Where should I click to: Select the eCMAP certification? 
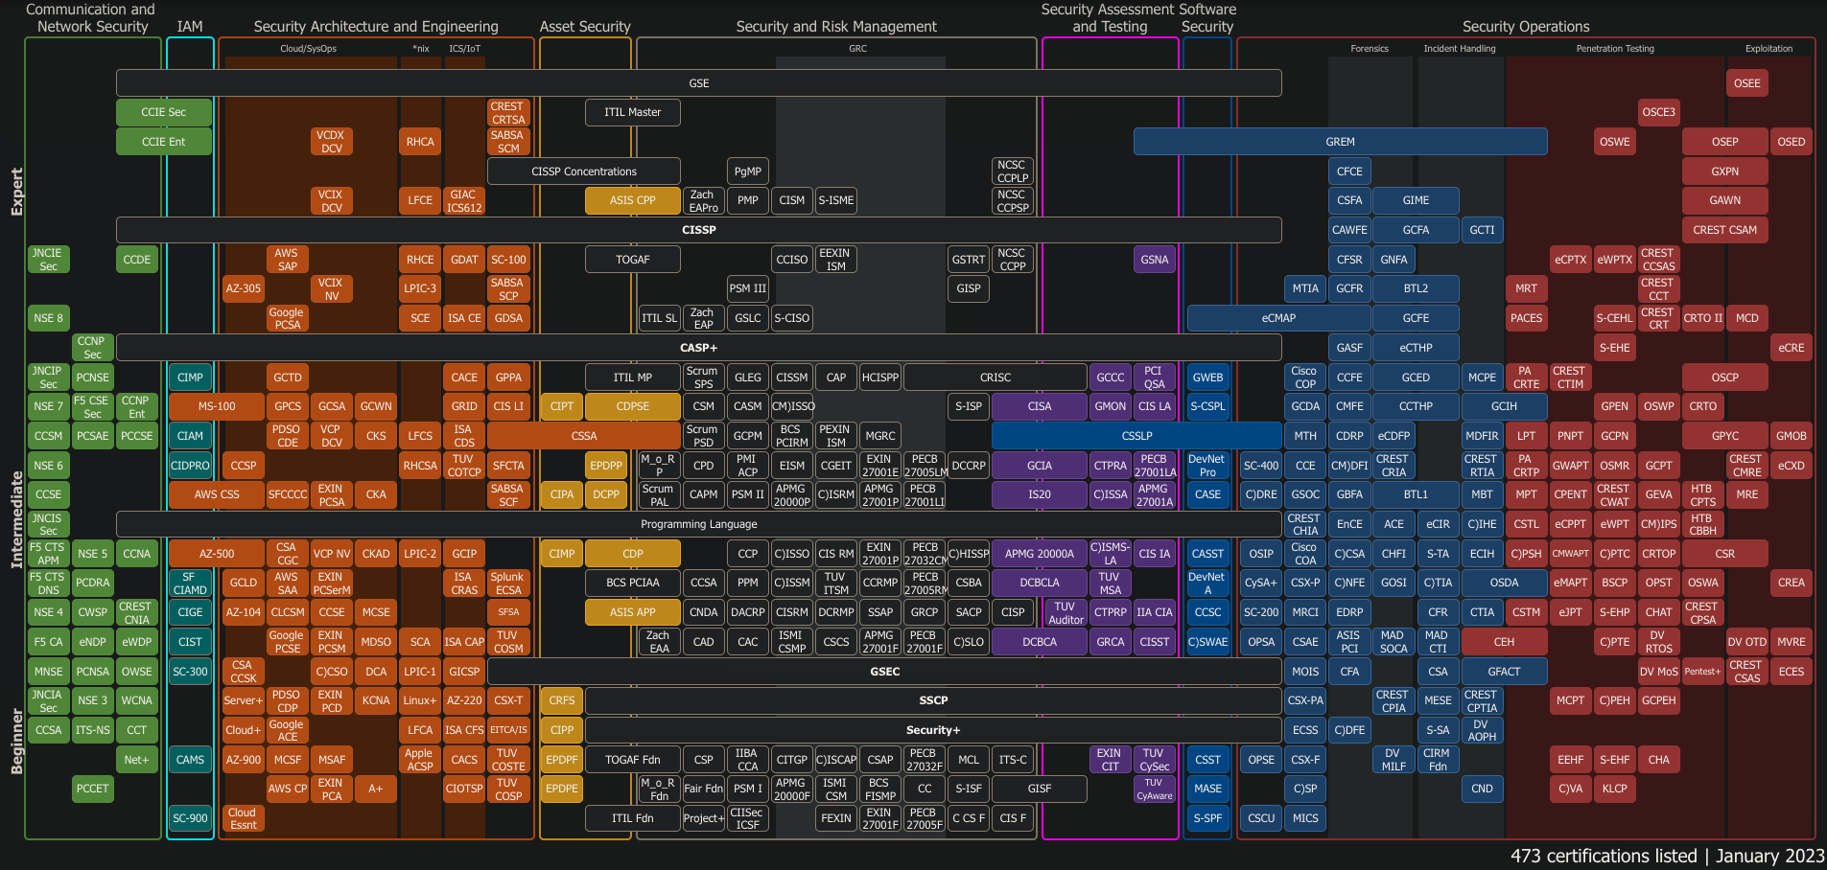pos(1278,318)
